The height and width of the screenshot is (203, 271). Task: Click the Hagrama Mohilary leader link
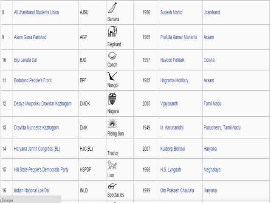click(x=174, y=81)
